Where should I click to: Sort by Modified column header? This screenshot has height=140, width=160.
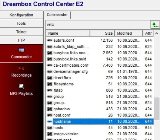click(x=129, y=33)
